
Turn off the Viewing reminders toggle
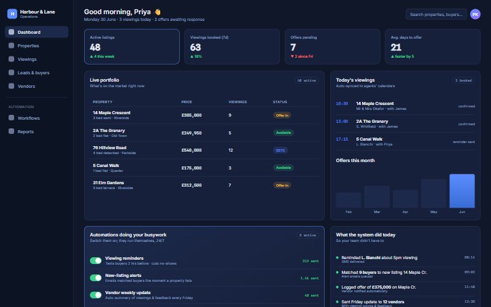96,260
